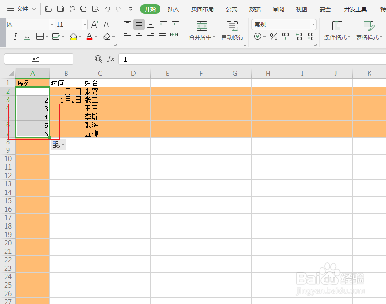Increase indent icon
Viewport: 386px width, 304px height.
click(175, 24)
